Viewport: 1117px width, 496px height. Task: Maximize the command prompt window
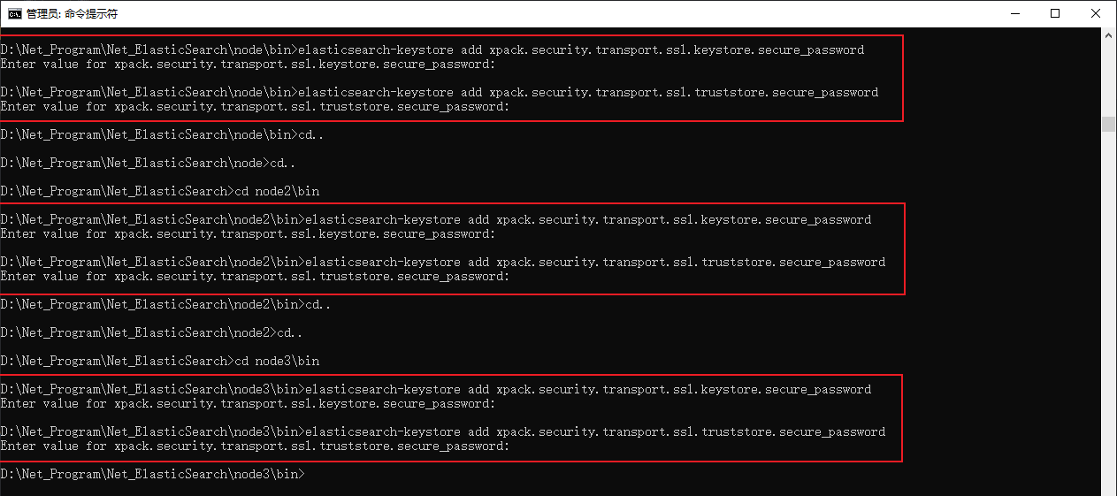1055,13
